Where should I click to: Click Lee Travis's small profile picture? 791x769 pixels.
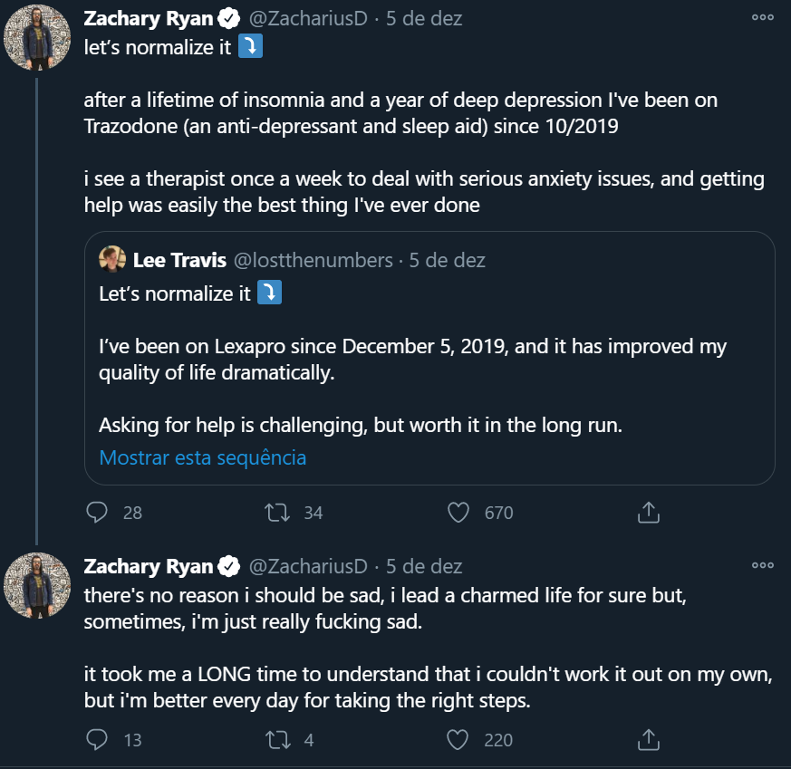coord(111,260)
